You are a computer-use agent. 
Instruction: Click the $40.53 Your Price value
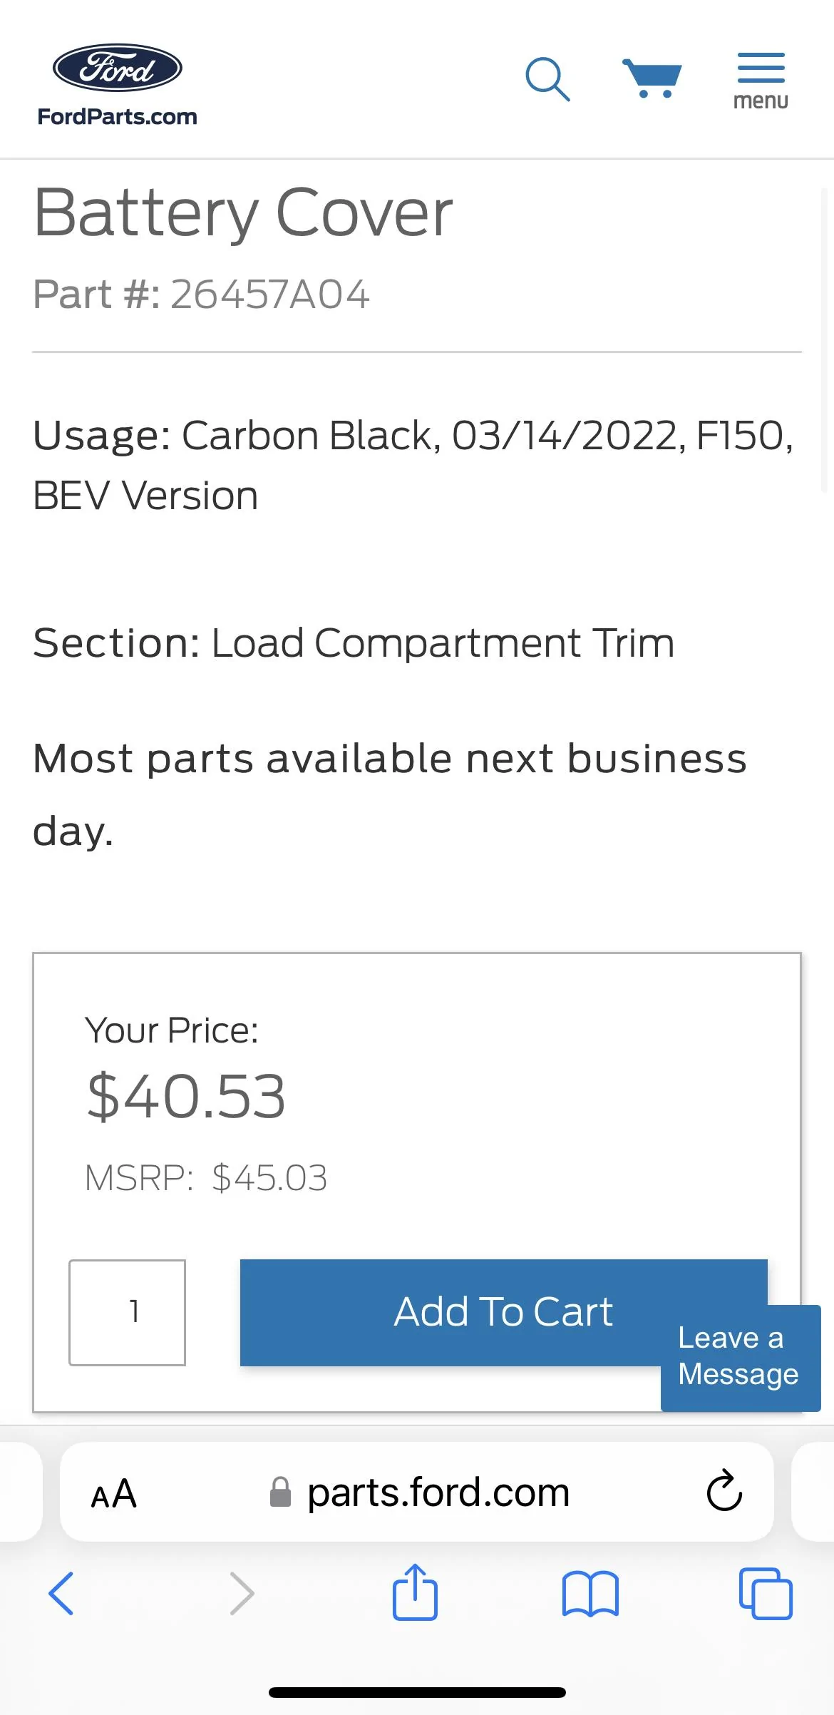click(186, 1096)
